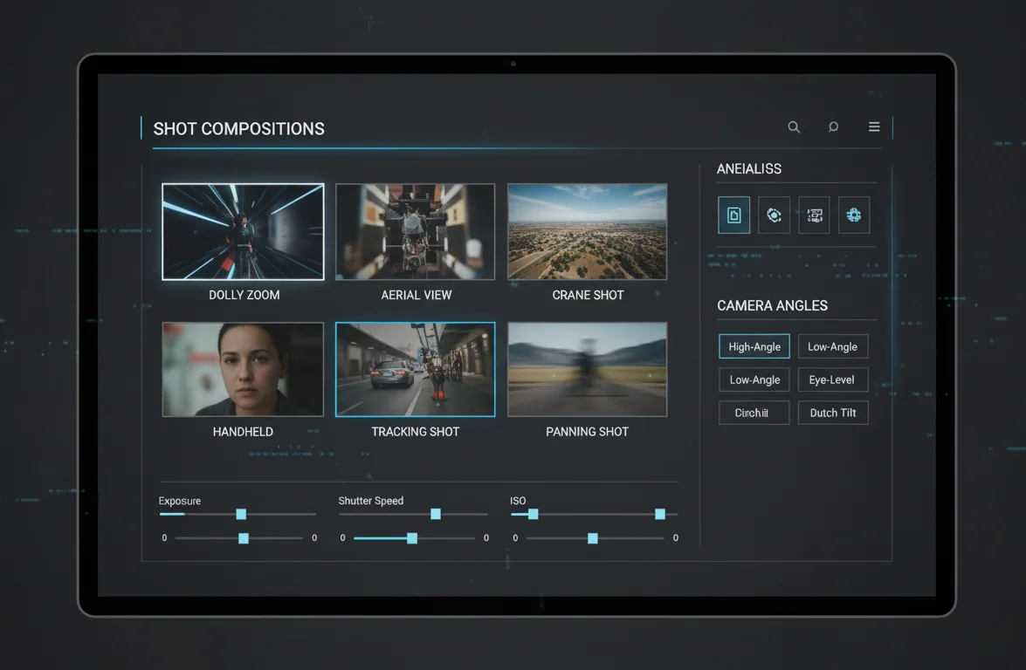1026x670 pixels.
Task: Select the camera rig icon in the ANEIALISS panel
Action: (x=814, y=215)
